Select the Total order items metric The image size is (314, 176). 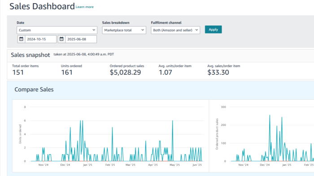click(x=25, y=66)
